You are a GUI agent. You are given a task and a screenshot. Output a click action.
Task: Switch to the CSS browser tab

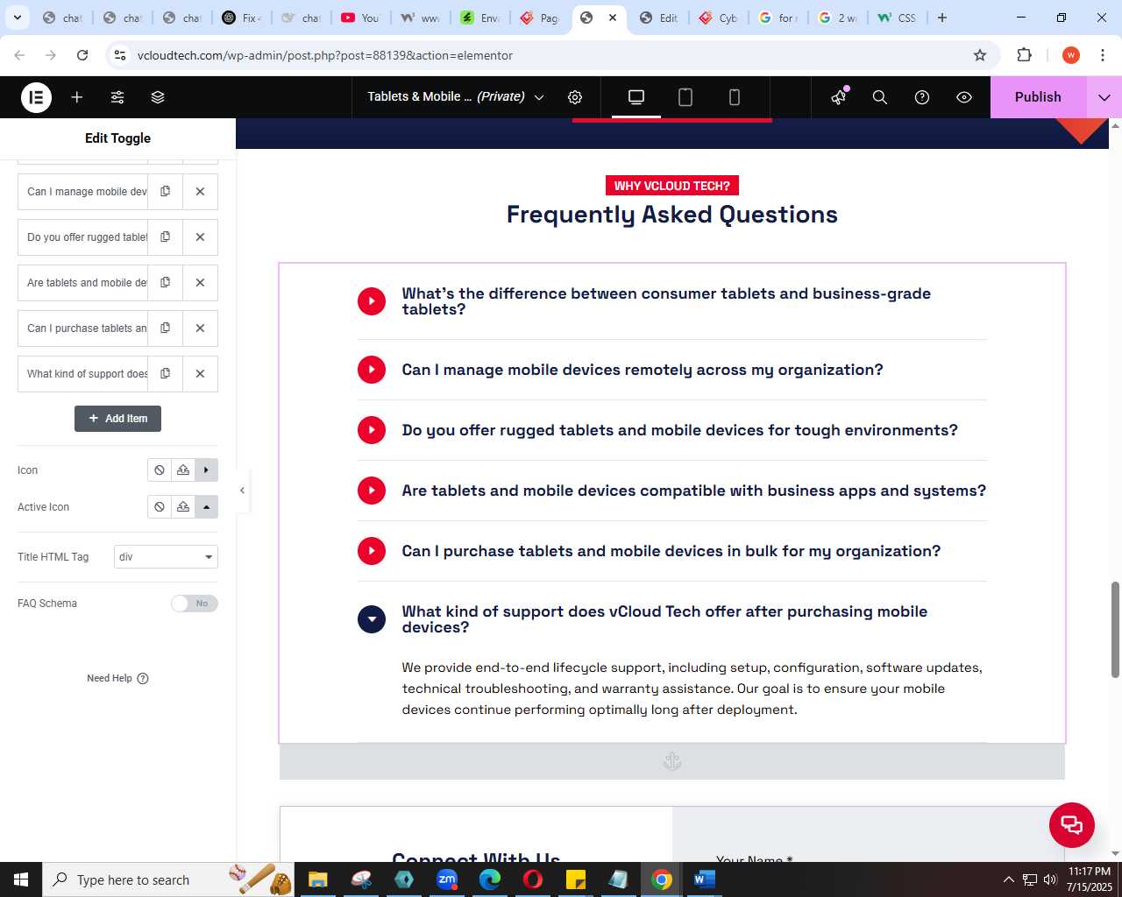tap(897, 18)
